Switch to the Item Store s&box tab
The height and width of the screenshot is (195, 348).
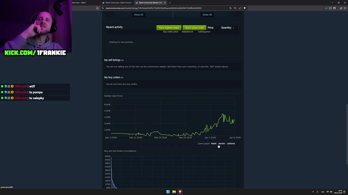coord(79,3)
